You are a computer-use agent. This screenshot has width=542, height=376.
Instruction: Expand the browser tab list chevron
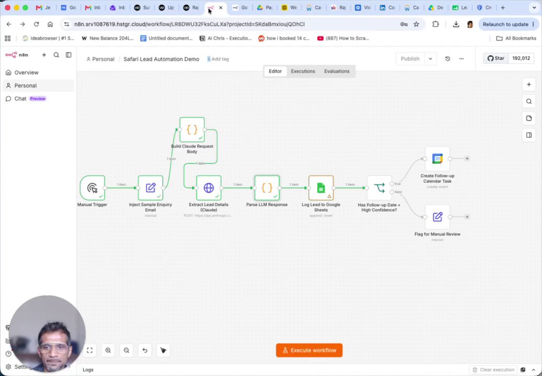coord(534,8)
